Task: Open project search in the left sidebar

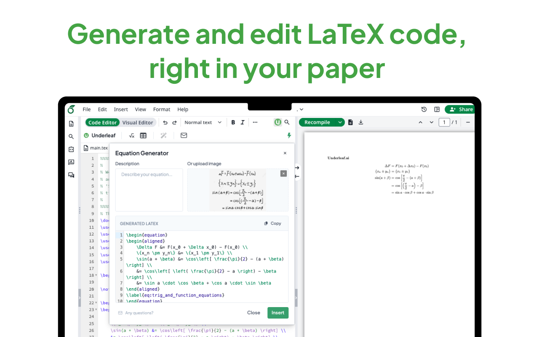Action: click(x=71, y=136)
